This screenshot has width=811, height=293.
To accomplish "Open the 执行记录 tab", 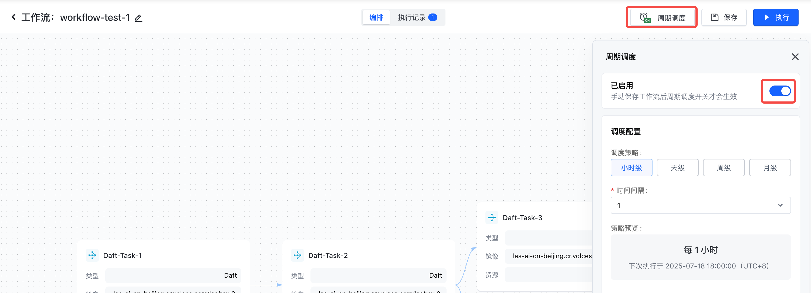I will (x=411, y=18).
